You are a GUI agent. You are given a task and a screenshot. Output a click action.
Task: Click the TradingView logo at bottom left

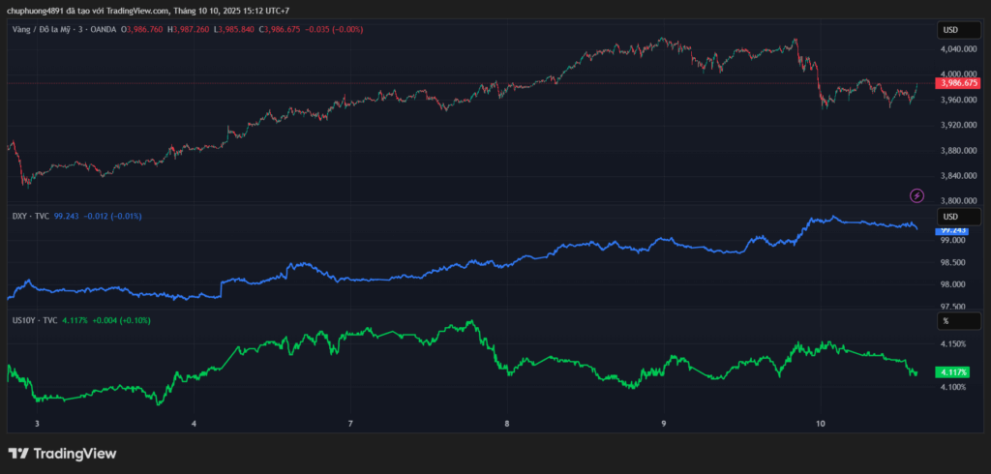62,453
